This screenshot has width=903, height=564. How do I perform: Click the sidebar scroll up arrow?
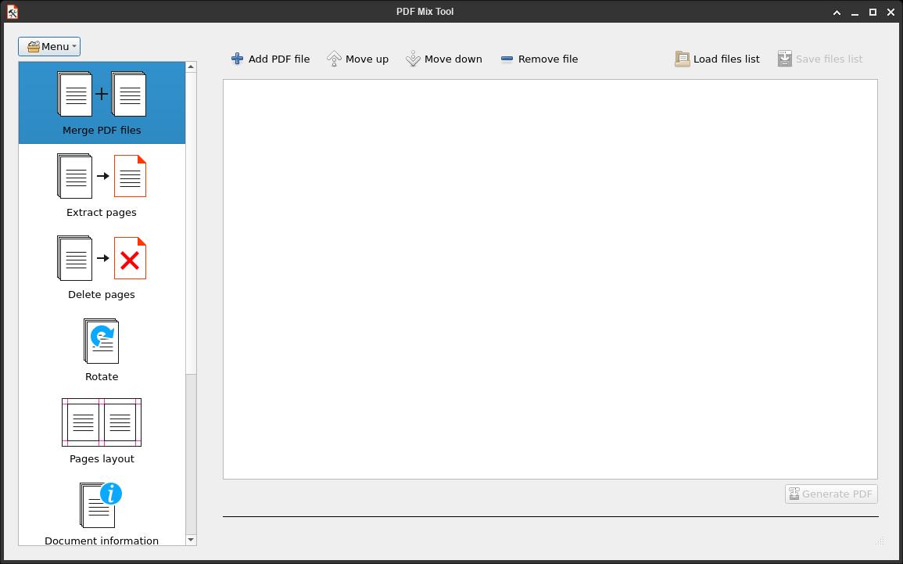192,66
